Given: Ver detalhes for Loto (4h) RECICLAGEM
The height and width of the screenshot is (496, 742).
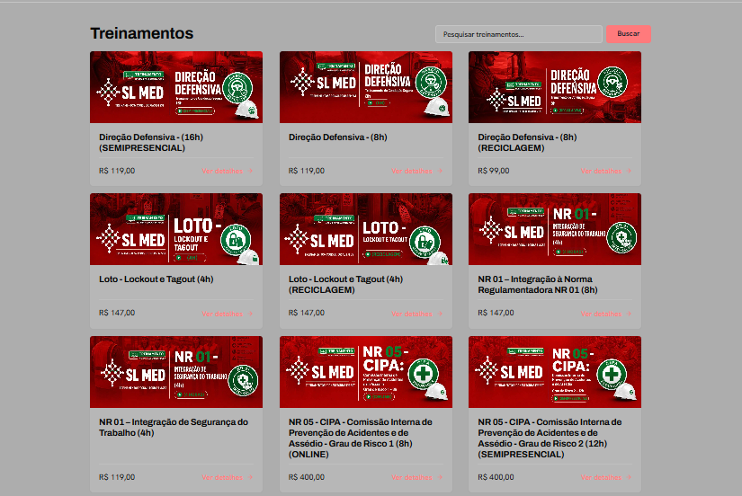Looking at the screenshot, I should [x=417, y=314].
